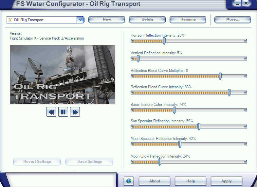Click Revert Settings button

tap(37, 161)
